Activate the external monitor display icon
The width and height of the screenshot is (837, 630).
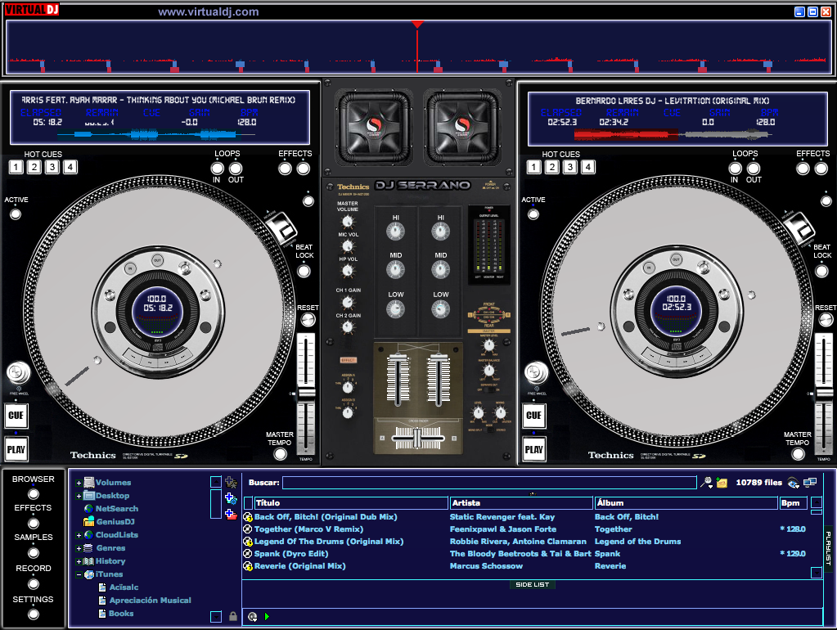pos(810,483)
